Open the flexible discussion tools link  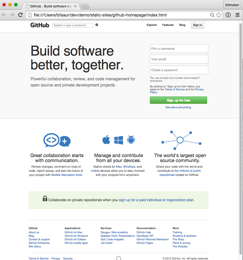pyautogui.click(x=67, y=175)
